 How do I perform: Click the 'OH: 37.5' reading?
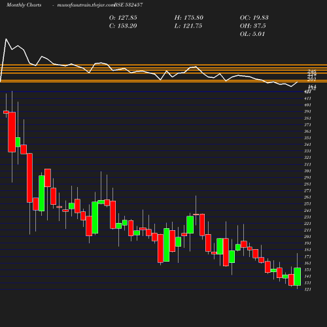point(252,26)
